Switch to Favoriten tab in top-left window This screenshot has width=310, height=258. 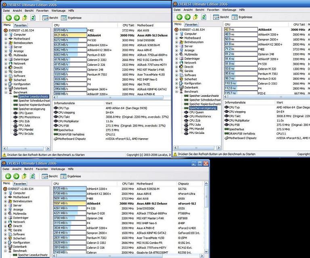coord(20,25)
